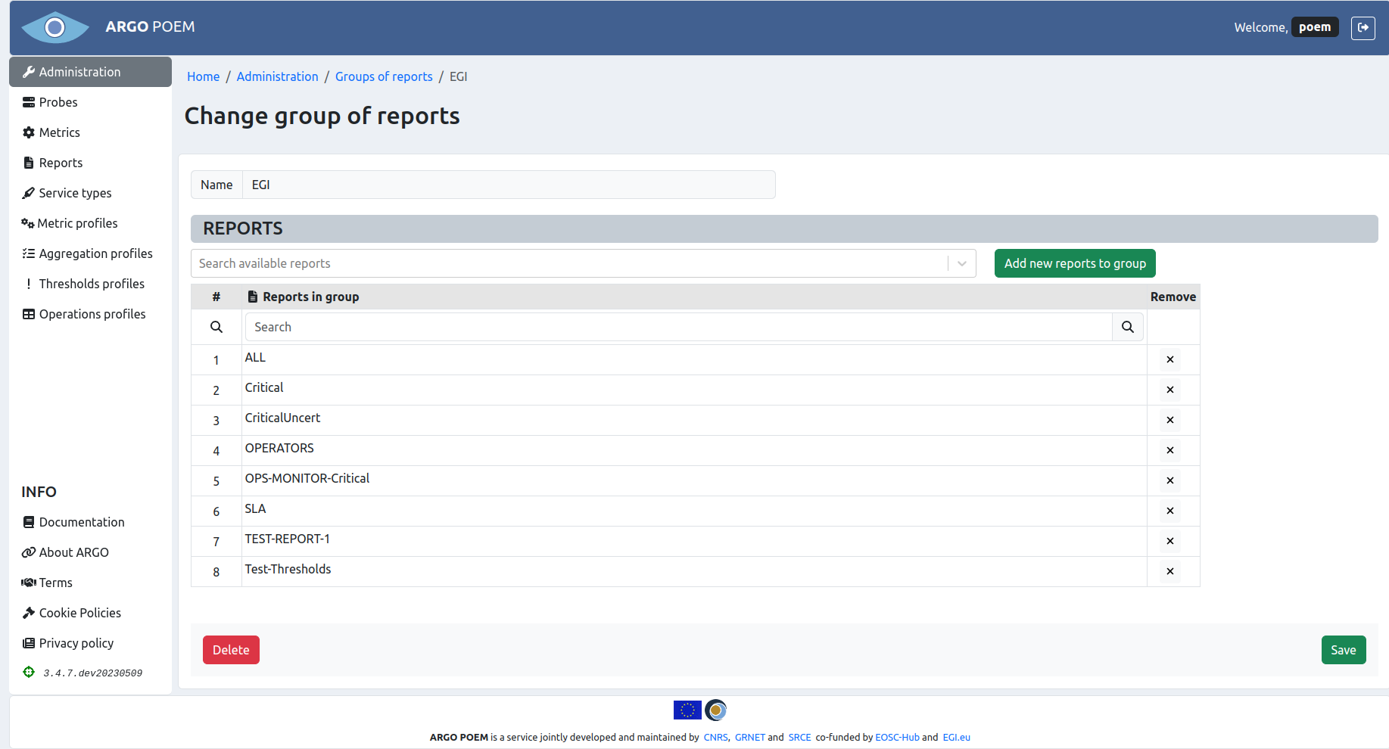Click the Aggregation profiles list icon
The width and height of the screenshot is (1389, 749).
tap(29, 253)
